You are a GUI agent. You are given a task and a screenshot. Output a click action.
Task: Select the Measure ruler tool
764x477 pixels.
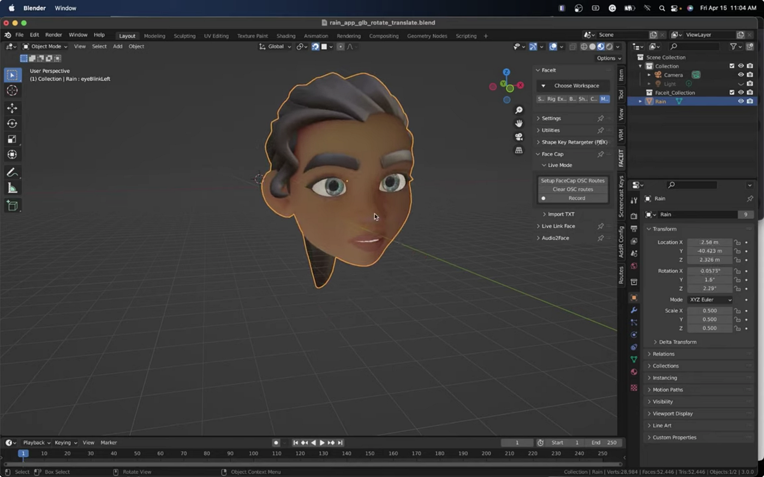(x=12, y=189)
